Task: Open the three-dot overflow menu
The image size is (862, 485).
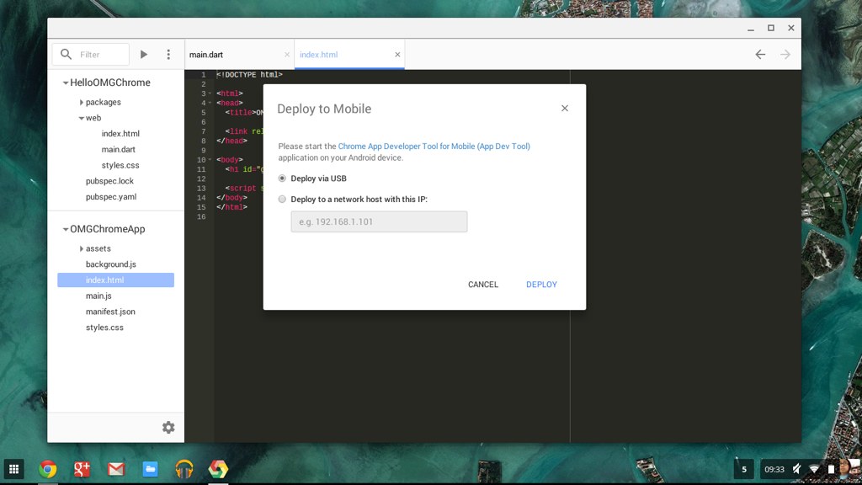Action: [168, 55]
